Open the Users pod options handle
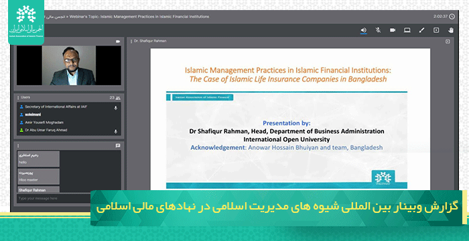 pyautogui.click(x=18, y=98)
